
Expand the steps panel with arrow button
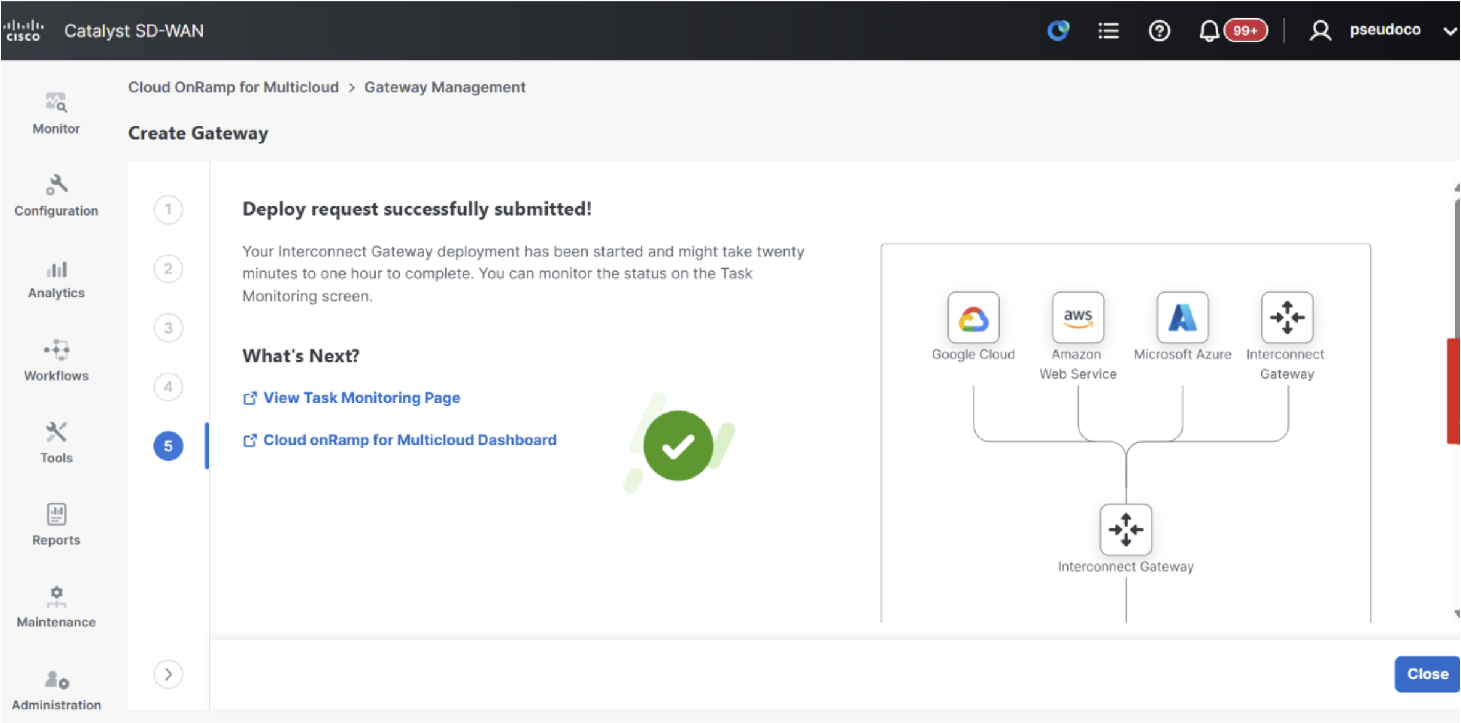(x=168, y=674)
